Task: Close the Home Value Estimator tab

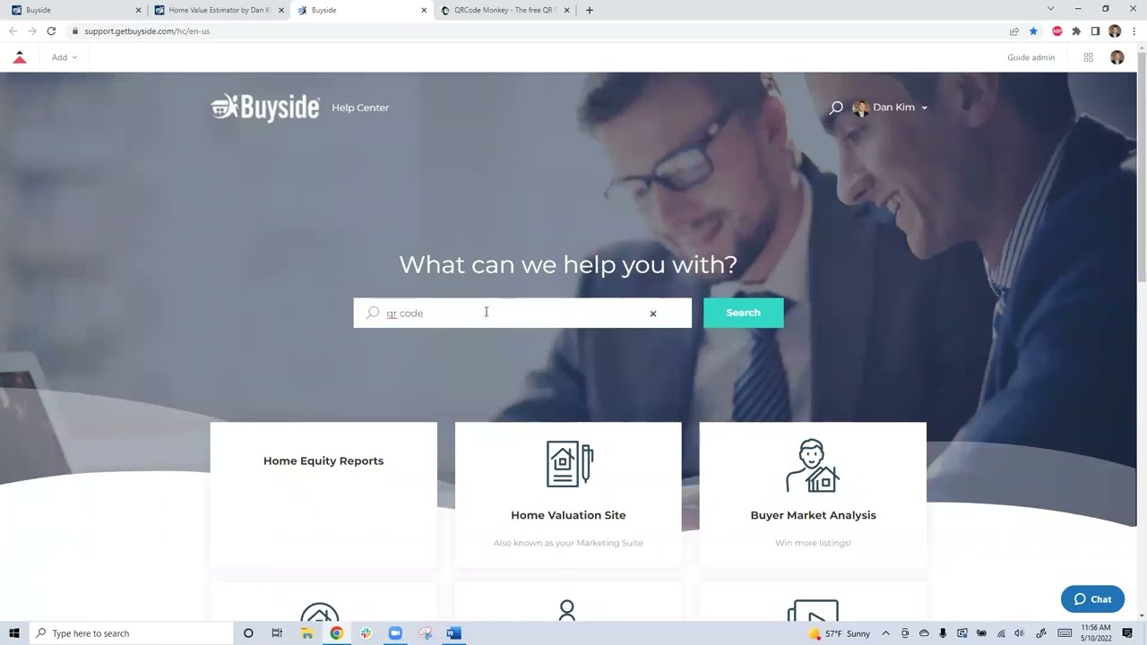Action: [x=281, y=11]
